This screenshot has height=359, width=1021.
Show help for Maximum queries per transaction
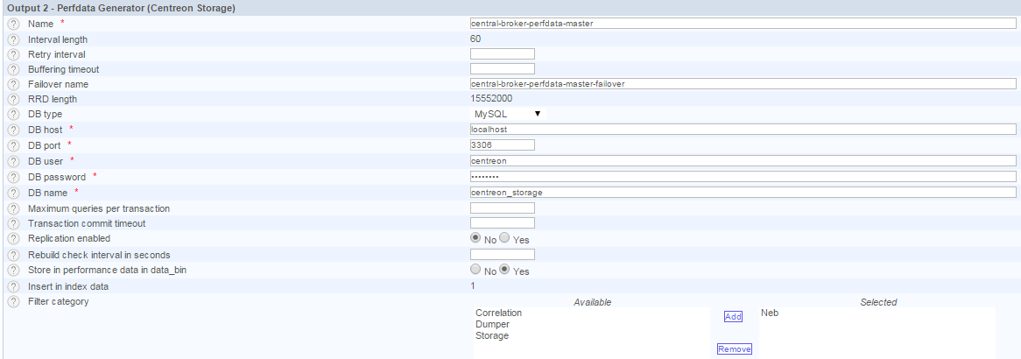[13, 208]
